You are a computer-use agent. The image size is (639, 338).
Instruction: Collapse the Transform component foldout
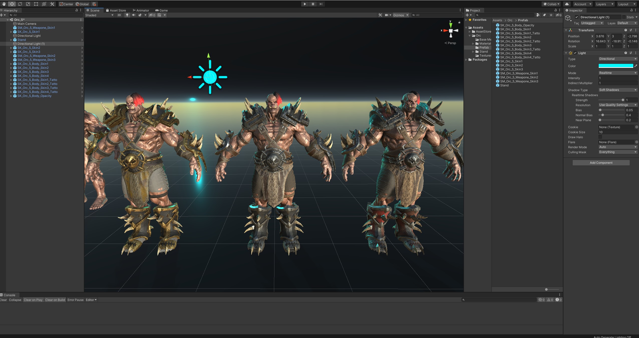pyautogui.click(x=566, y=30)
